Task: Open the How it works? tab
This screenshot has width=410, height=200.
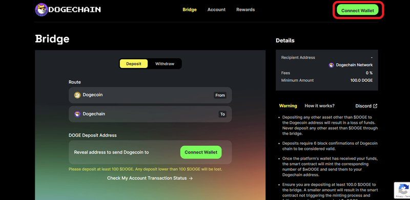Action: coord(319,106)
